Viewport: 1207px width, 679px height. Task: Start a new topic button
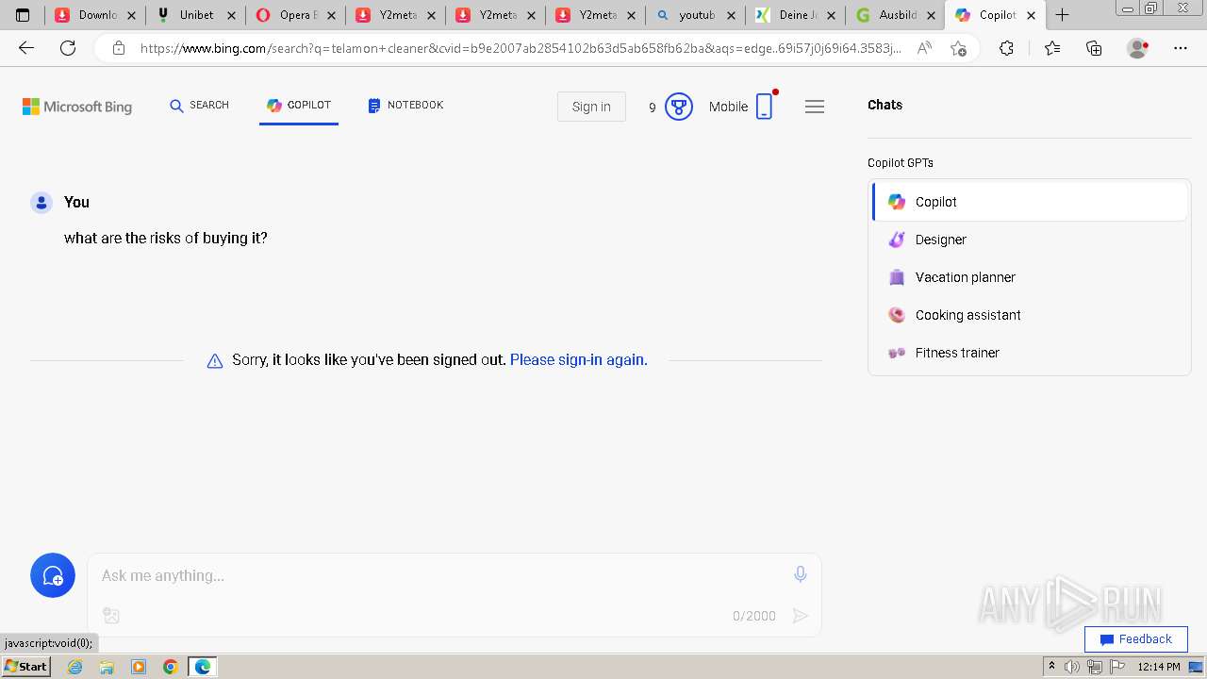click(x=53, y=575)
